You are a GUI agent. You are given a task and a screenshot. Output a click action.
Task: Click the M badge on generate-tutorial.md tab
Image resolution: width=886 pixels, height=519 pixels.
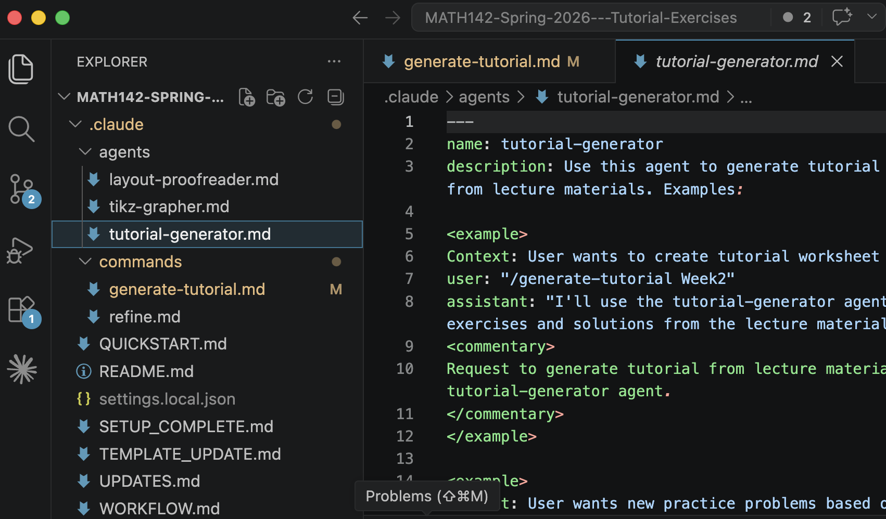(x=573, y=62)
